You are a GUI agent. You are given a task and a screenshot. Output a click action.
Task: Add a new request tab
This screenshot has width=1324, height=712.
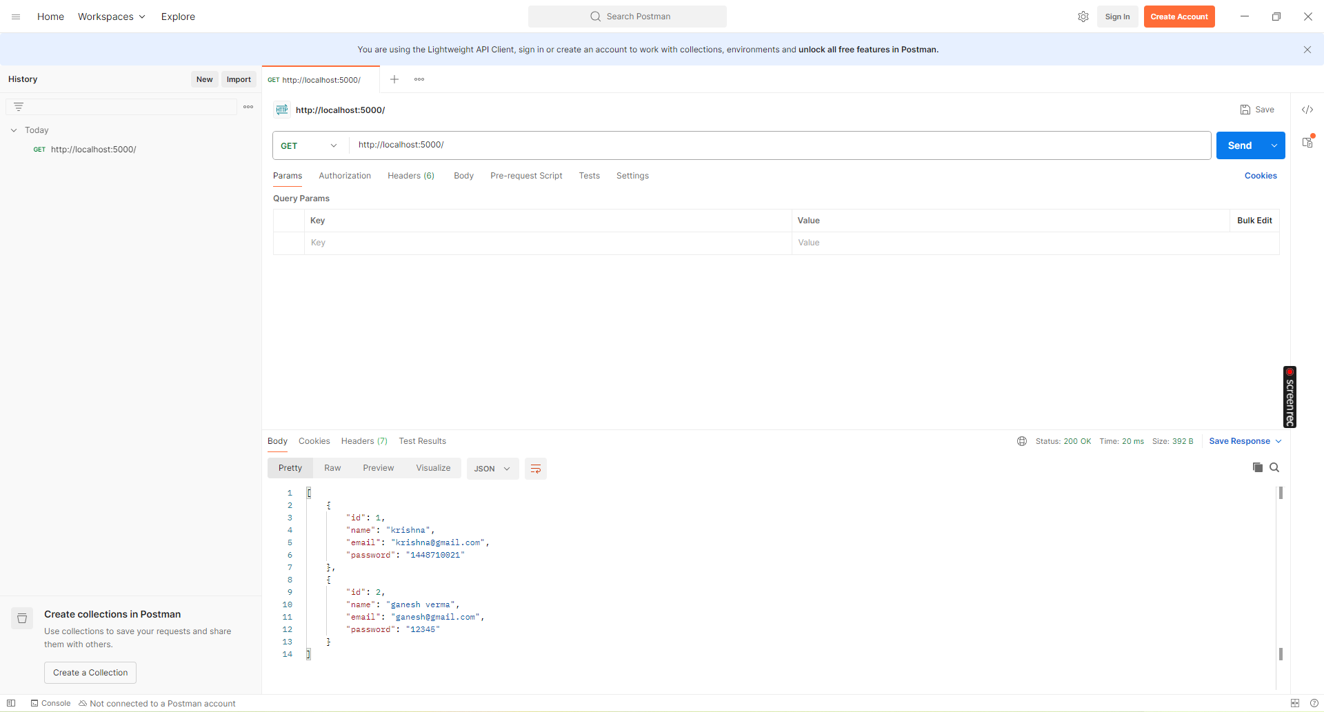tap(394, 79)
